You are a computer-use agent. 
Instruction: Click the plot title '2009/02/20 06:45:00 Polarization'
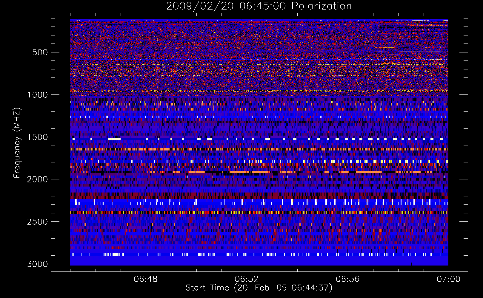tap(259, 6)
